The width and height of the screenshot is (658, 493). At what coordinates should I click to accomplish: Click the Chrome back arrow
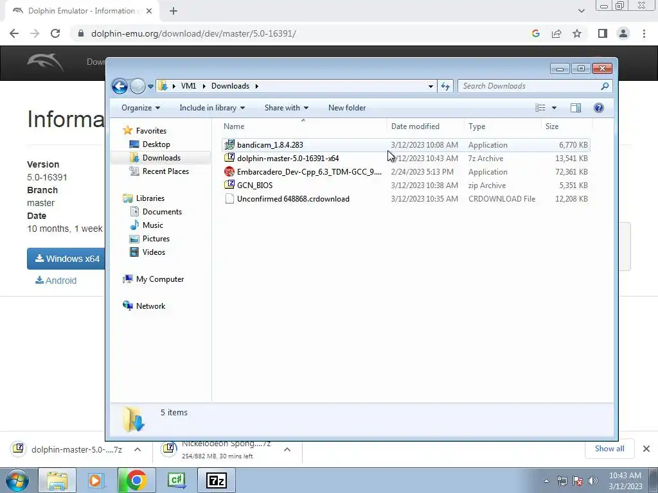click(14, 33)
